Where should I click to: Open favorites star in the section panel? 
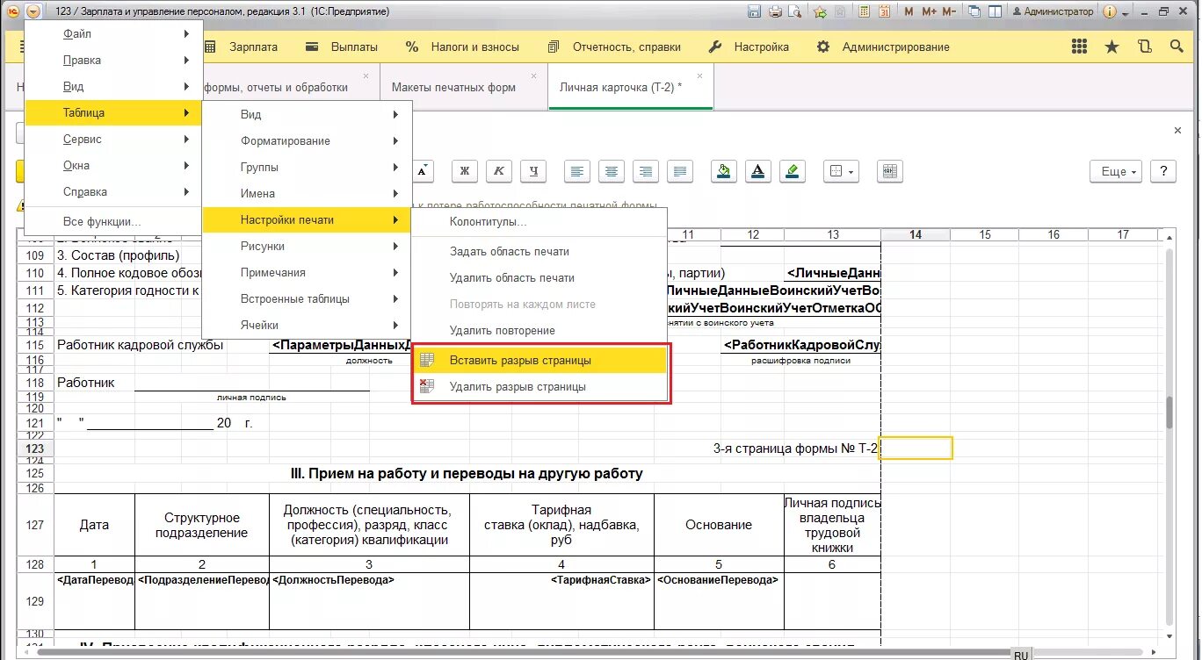(x=1111, y=47)
